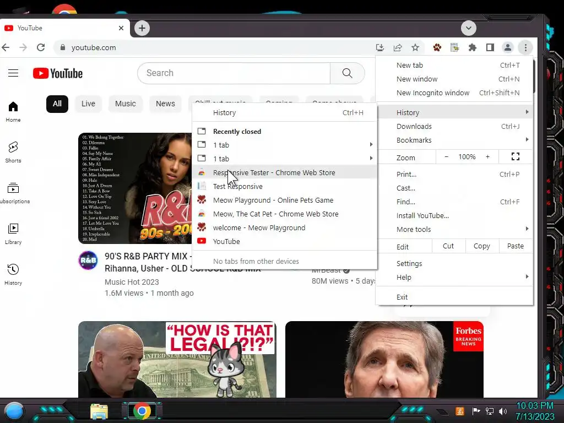Increase zoom with the plus button
Viewport: 564px width, 423px height.
(x=487, y=156)
